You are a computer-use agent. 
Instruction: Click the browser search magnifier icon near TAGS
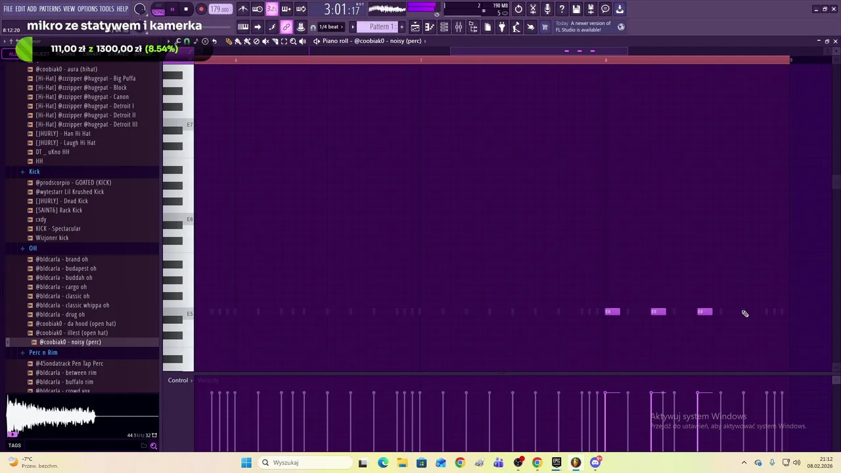pos(153,446)
